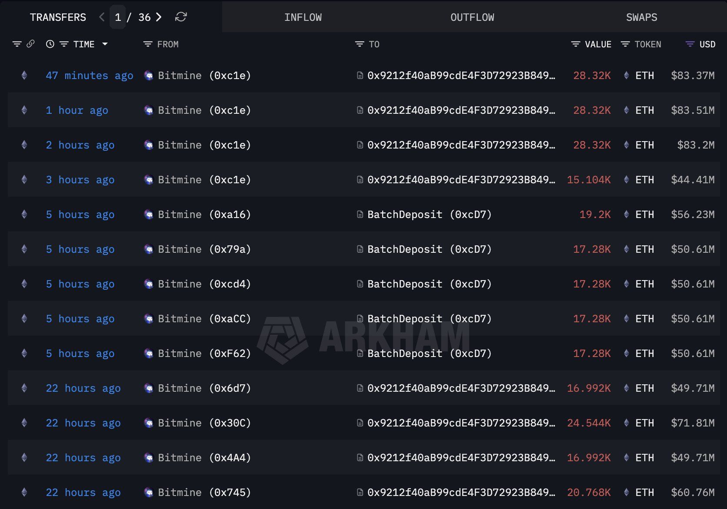Click the filter icon on the TO column
Screen dimensions: 727x509
[x=359, y=44]
